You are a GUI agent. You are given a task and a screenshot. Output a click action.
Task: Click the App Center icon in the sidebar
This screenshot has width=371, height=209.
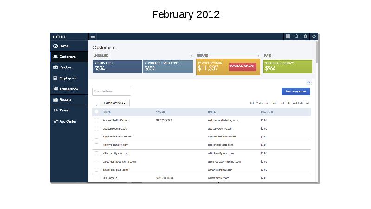coord(56,121)
